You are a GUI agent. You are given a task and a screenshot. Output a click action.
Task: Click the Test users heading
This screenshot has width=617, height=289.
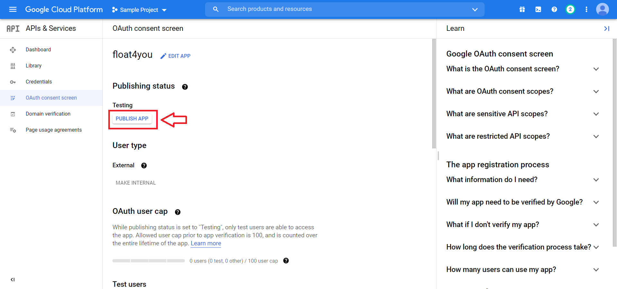click(129, 284)
